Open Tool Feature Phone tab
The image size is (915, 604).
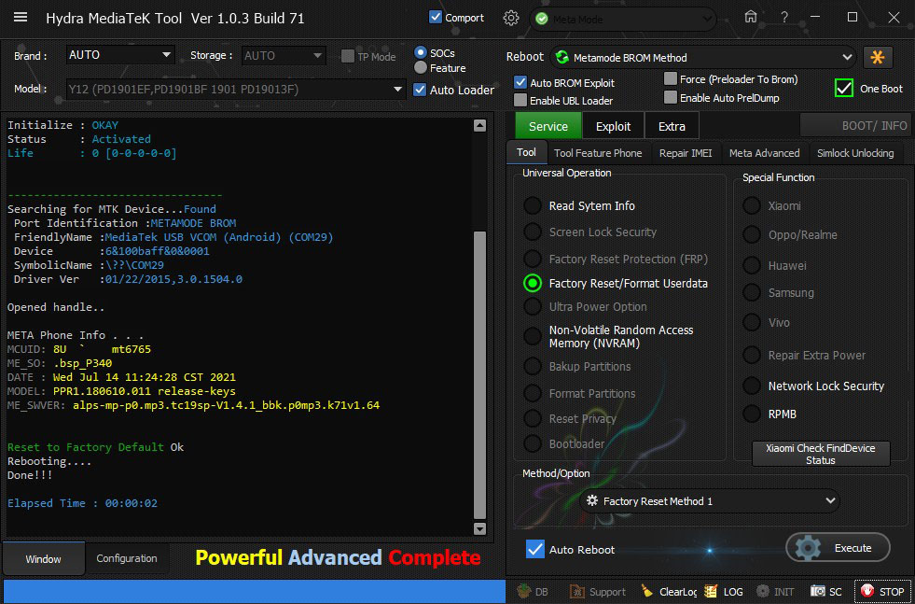point(598,153)
